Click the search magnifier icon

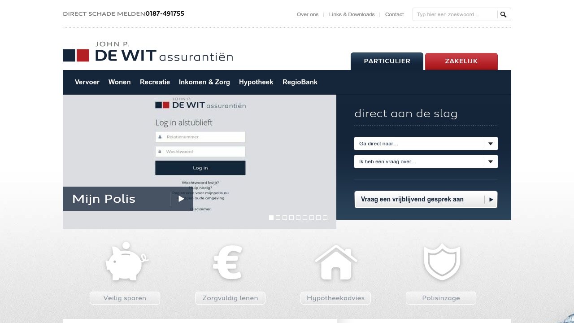click(504, 14)
